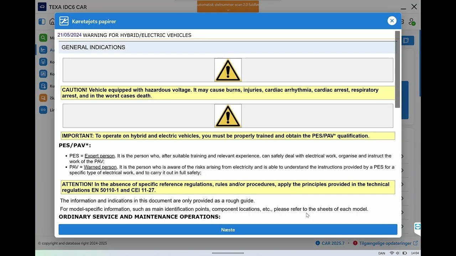Click the TeamViewer side tab icon
The height and width of the screenshot is (256, 456).
click(418, 227)
